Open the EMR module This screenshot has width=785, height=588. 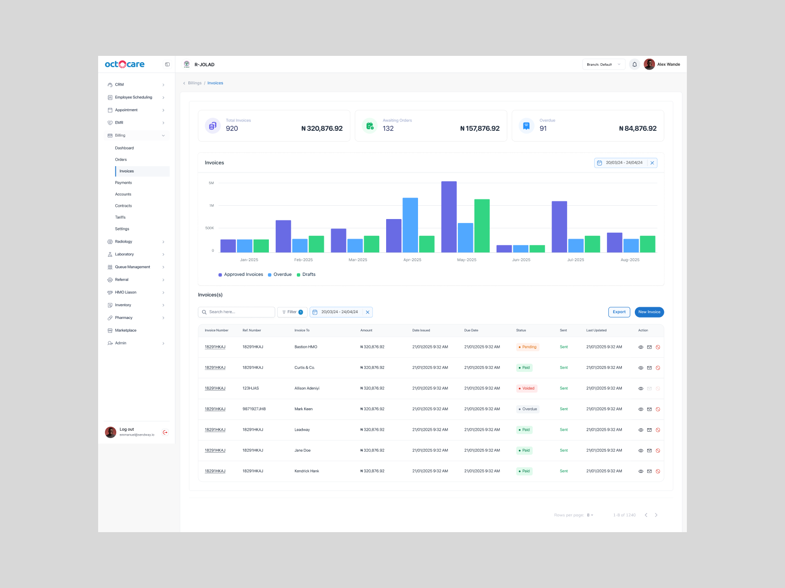click(119, 122)
